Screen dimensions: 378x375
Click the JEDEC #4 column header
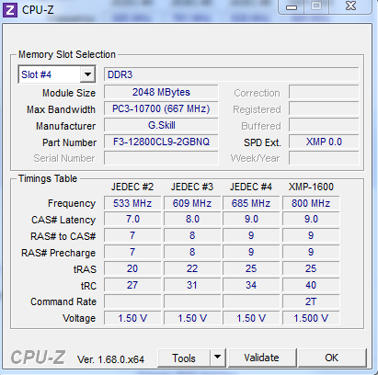[251, 187]
